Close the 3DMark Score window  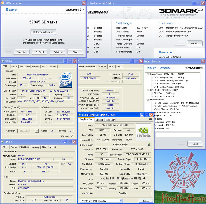tap(84, 3)
